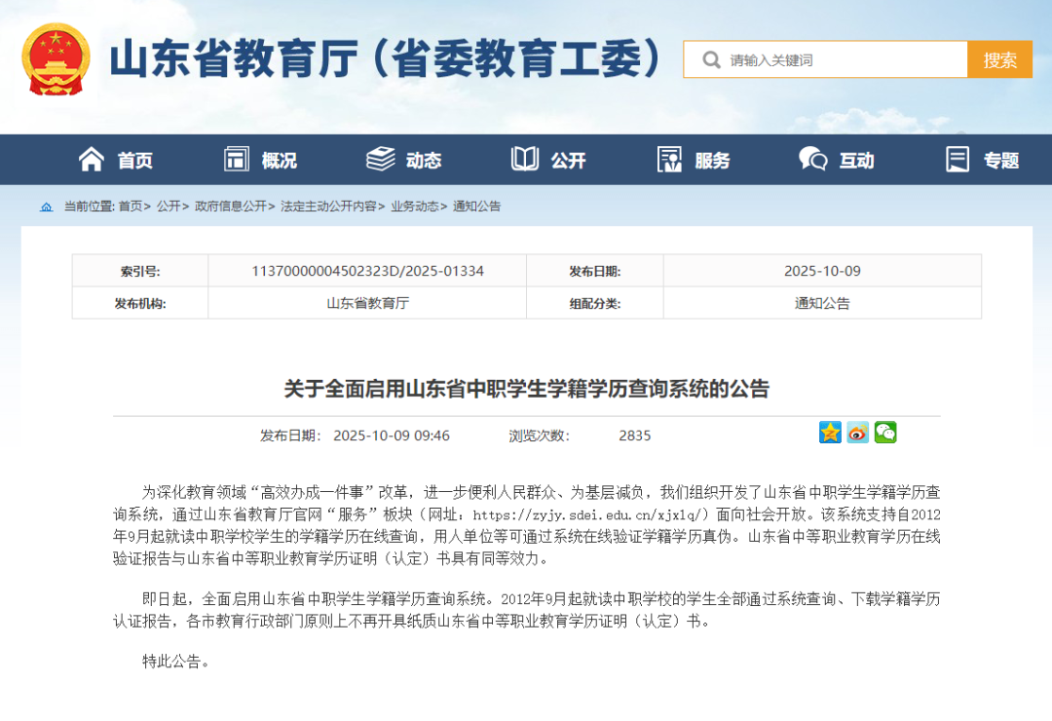
Task: Open the 专题 navigation menu
Action: tap(982, 160)
